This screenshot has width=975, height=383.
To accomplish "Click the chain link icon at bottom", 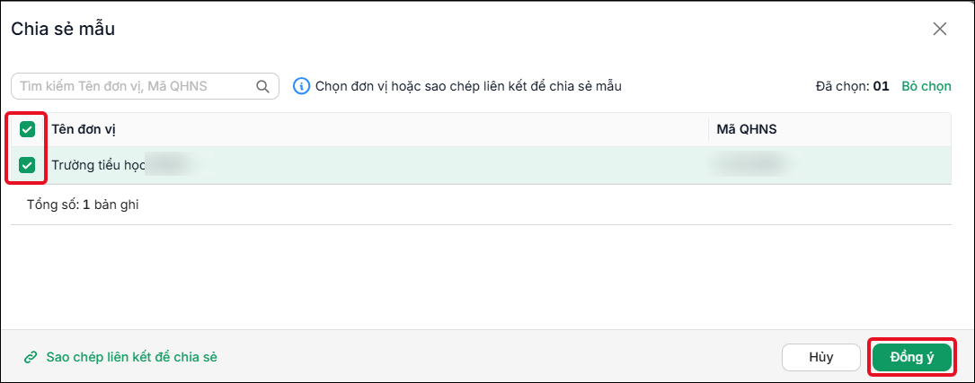I will [x=31, y=358].
